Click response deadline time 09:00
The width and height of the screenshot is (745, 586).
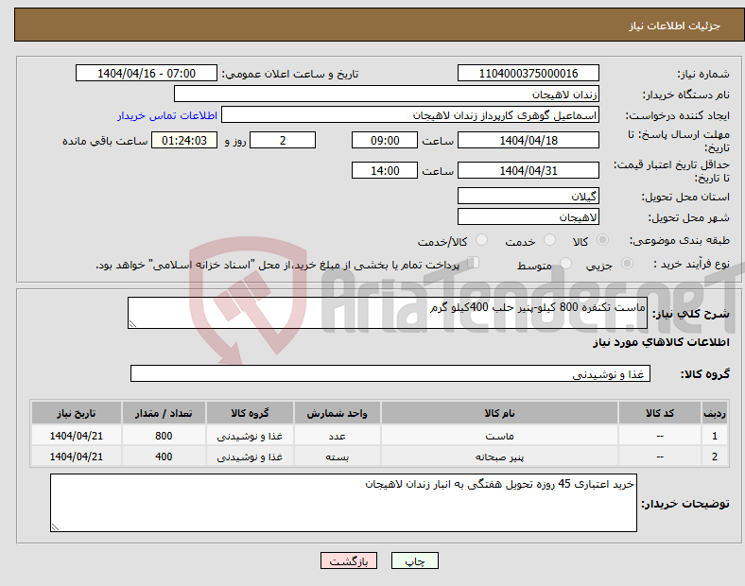tap(385, 140)
